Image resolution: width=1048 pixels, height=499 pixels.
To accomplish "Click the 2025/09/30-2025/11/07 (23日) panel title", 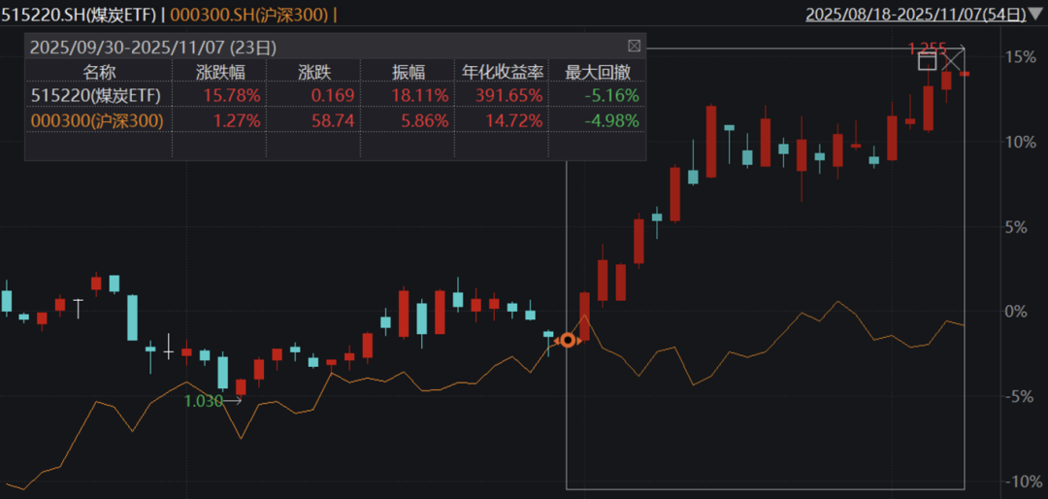I will 153,47.
